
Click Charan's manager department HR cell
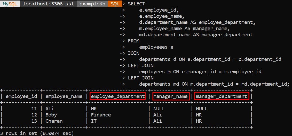tap(199, 121)
